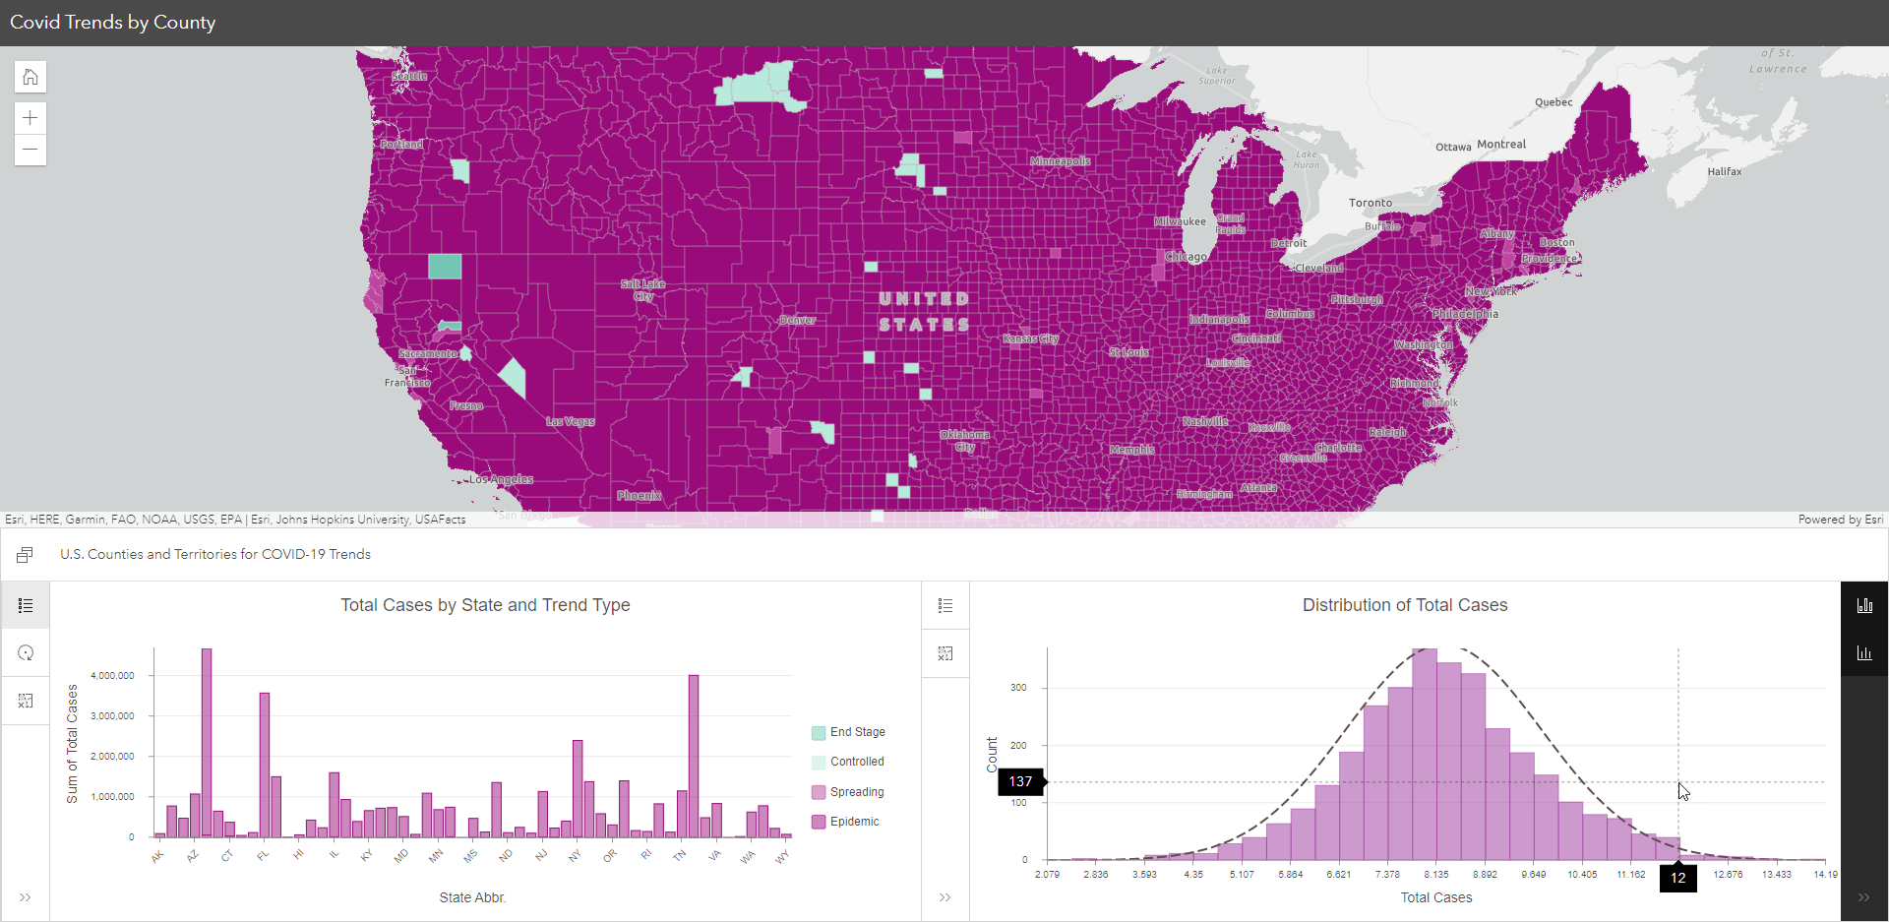Click the default map extent home icon
The width and height of the screenshot is (1889, 922).
click(30, 77)
